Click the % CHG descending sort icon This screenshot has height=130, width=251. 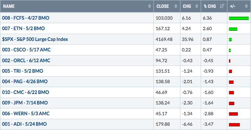[222, 6]
